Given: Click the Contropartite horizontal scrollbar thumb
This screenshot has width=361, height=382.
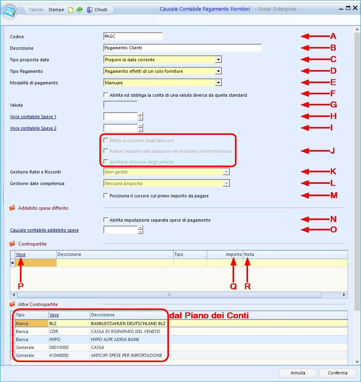Looking at the screenshot, I should point(169,295).
